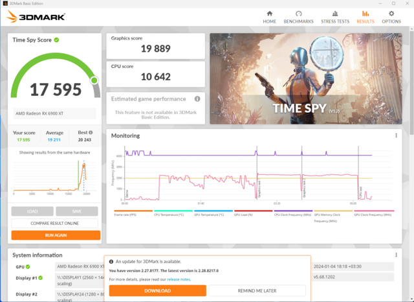
Task: Click the Results bar chart icon
Action: pyautogui.click(x=365, y=14)
